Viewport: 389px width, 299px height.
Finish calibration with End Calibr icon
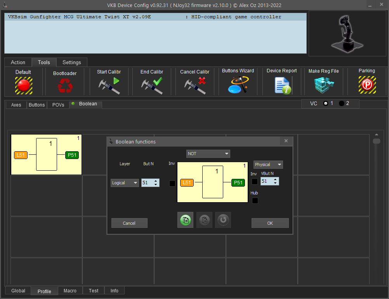(152, 86)
